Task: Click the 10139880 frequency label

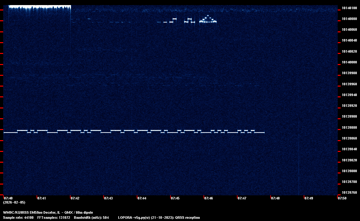Action: click(x=349, y=127)
